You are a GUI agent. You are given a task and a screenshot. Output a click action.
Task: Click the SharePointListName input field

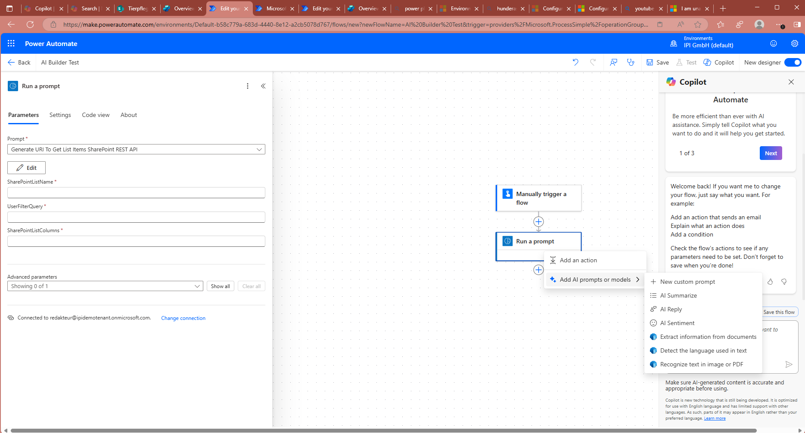136,193
